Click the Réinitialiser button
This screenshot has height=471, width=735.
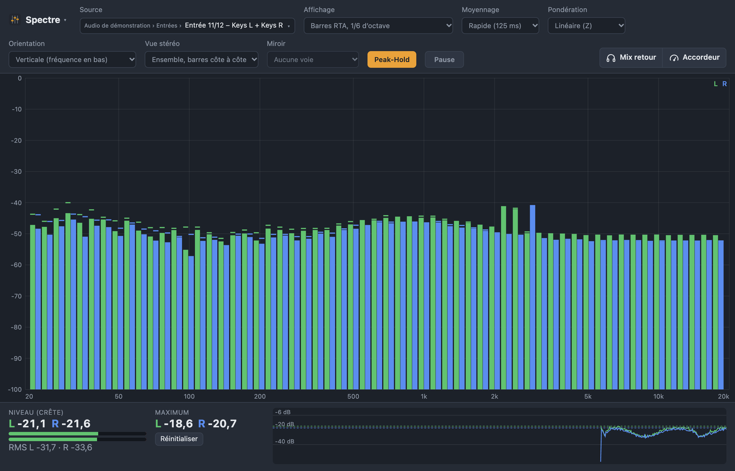pyautogui.click(x=179, y=439)
